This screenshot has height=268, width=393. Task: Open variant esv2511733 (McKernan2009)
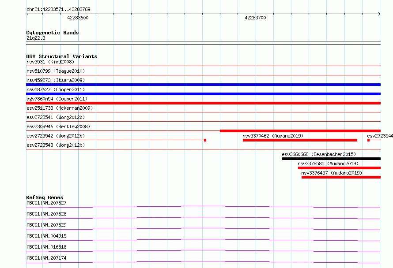pyautogui.click(x=60, y=108)
